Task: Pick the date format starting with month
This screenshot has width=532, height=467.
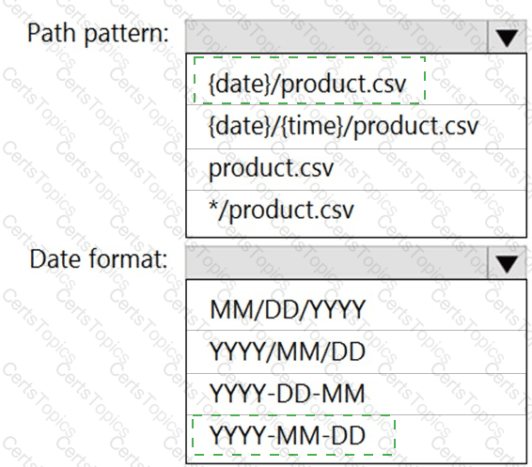Action: [356, 305]
